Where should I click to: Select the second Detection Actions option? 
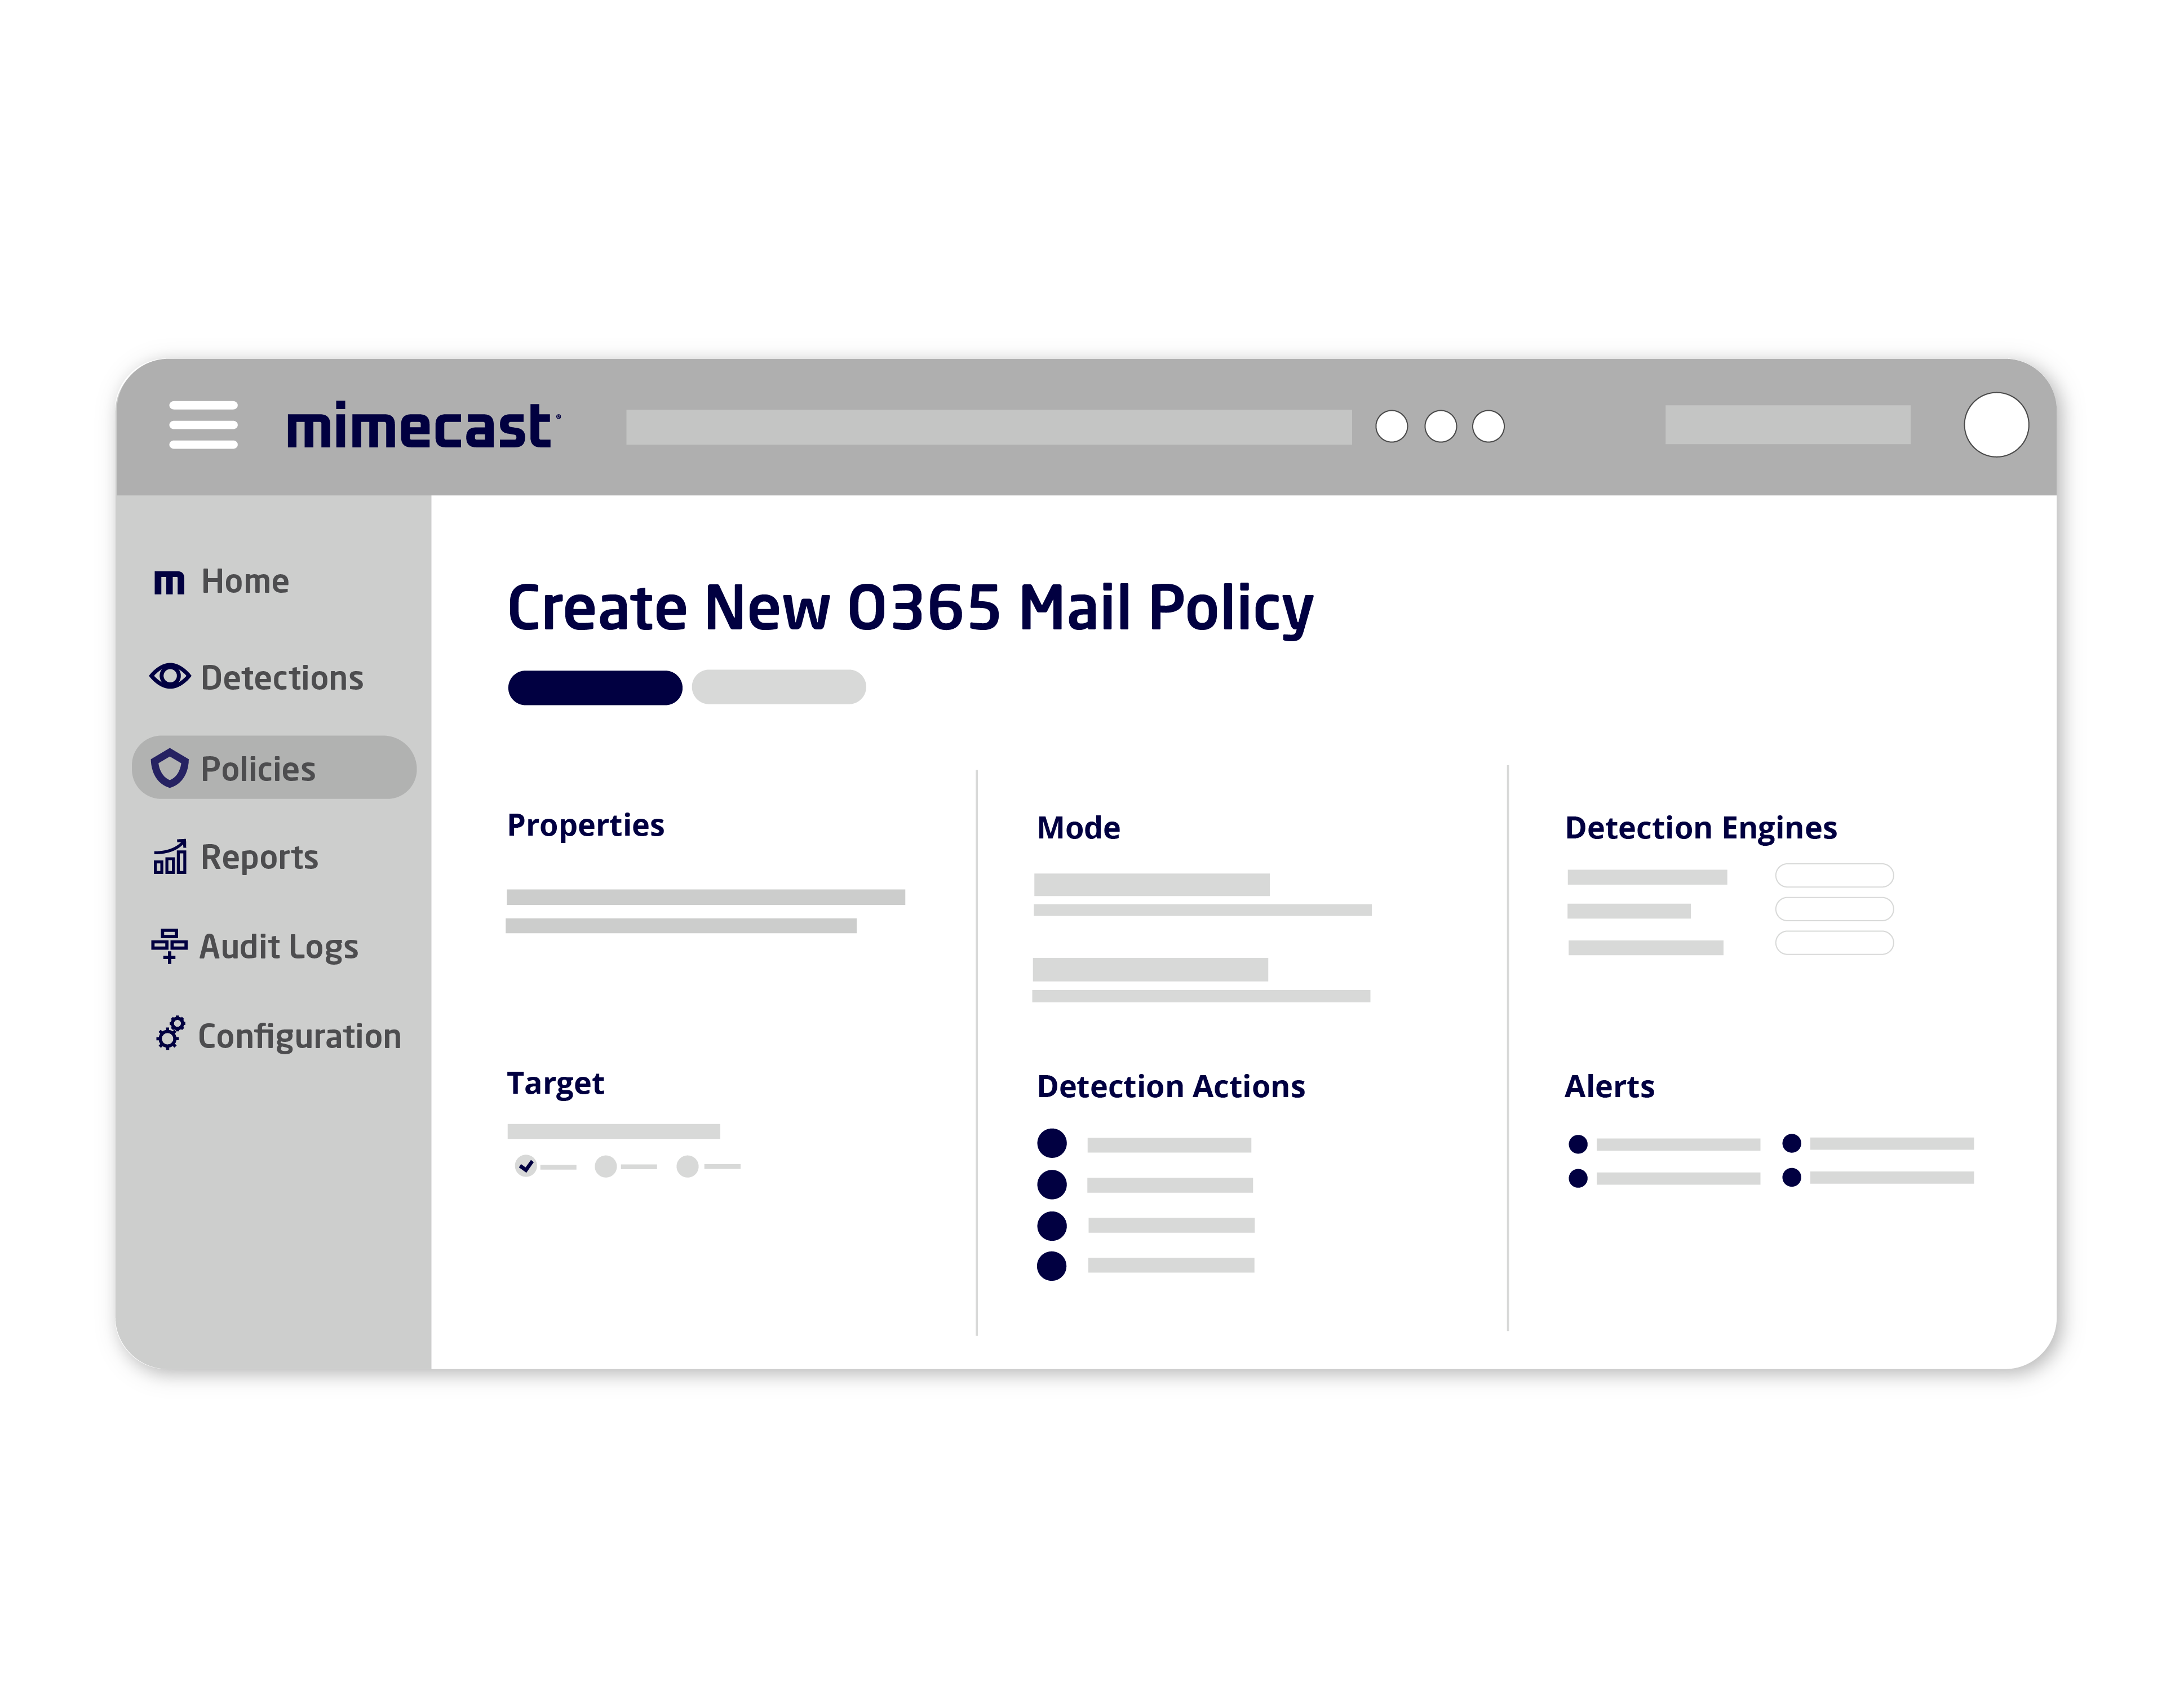1052,1185
